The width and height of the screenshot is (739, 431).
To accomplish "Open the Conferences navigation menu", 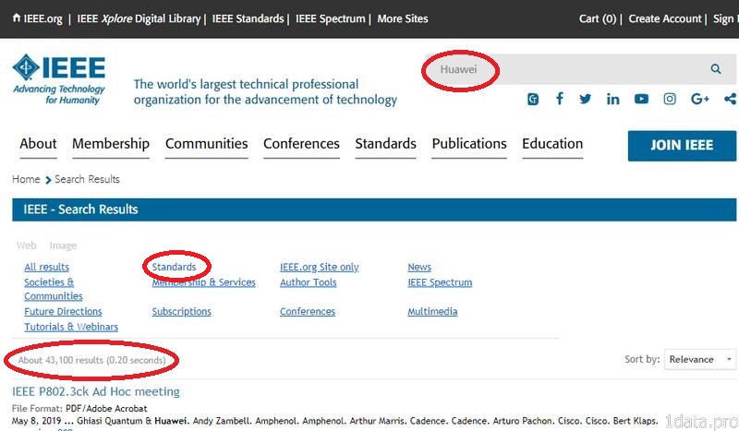I will tap(302, 144).
